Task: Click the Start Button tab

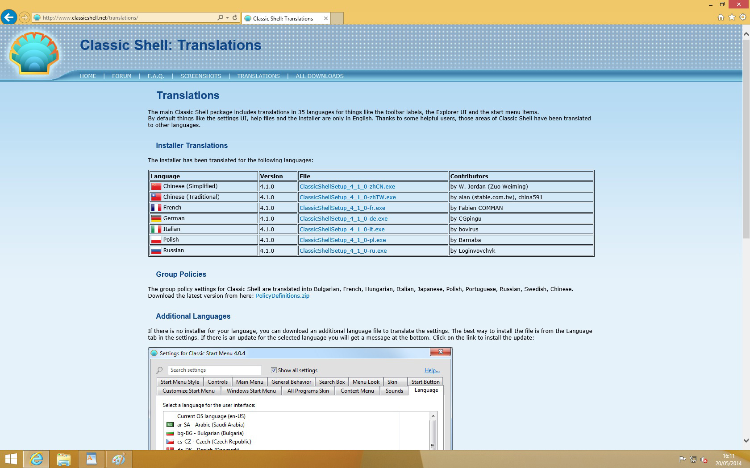Action: coord(425,382)
